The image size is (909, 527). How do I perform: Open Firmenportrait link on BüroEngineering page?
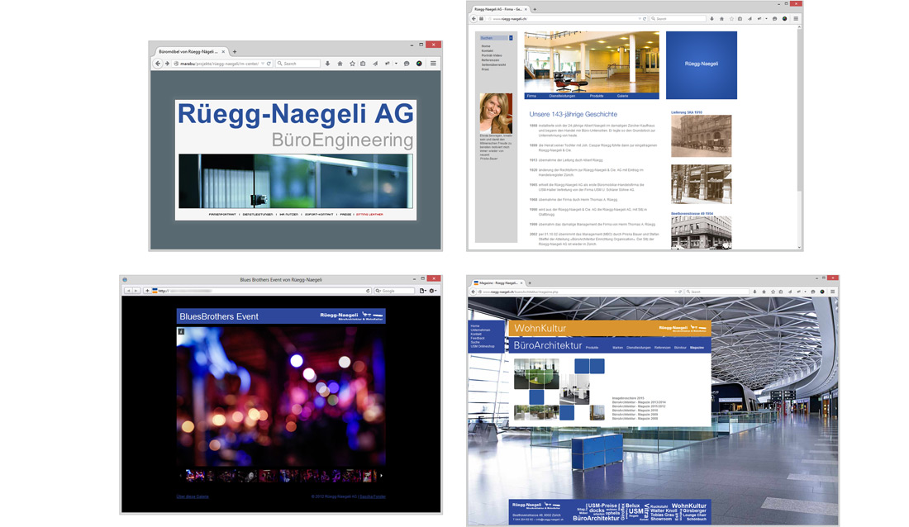(222, 215)
